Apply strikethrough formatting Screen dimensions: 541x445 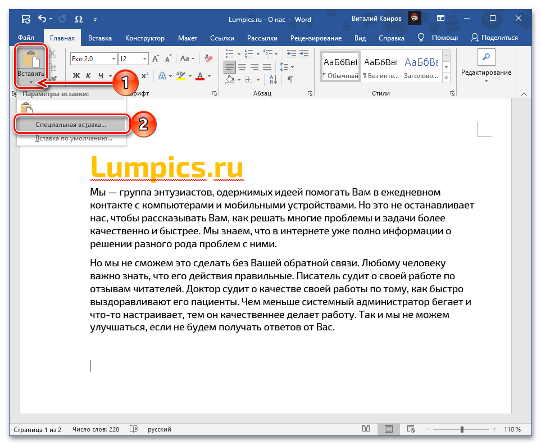[x=119, y=75]
